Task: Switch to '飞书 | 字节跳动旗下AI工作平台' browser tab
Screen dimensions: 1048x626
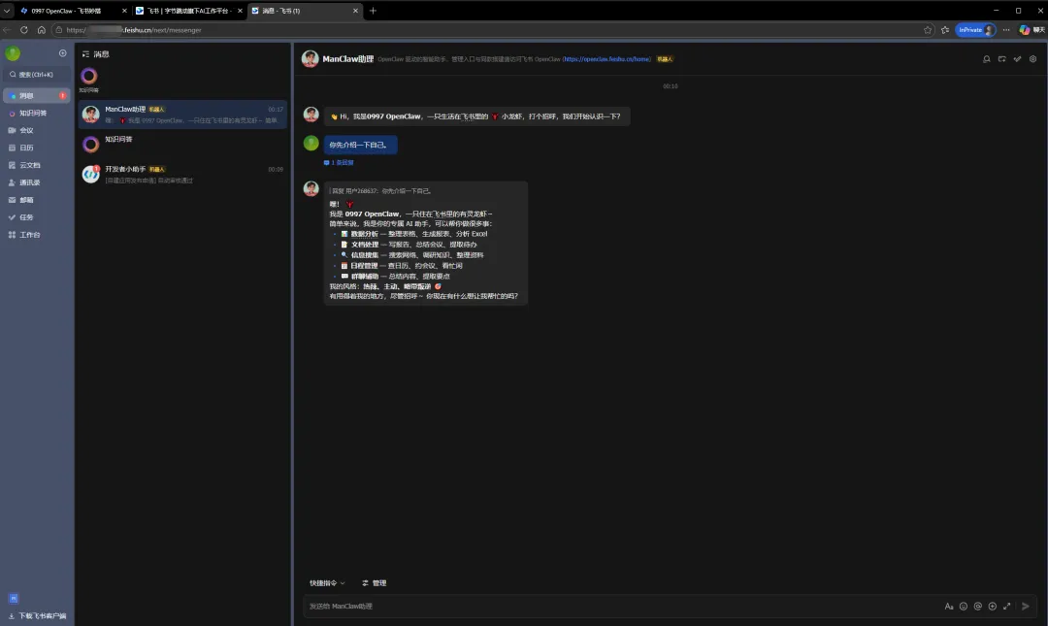Action: pos(189,11)
